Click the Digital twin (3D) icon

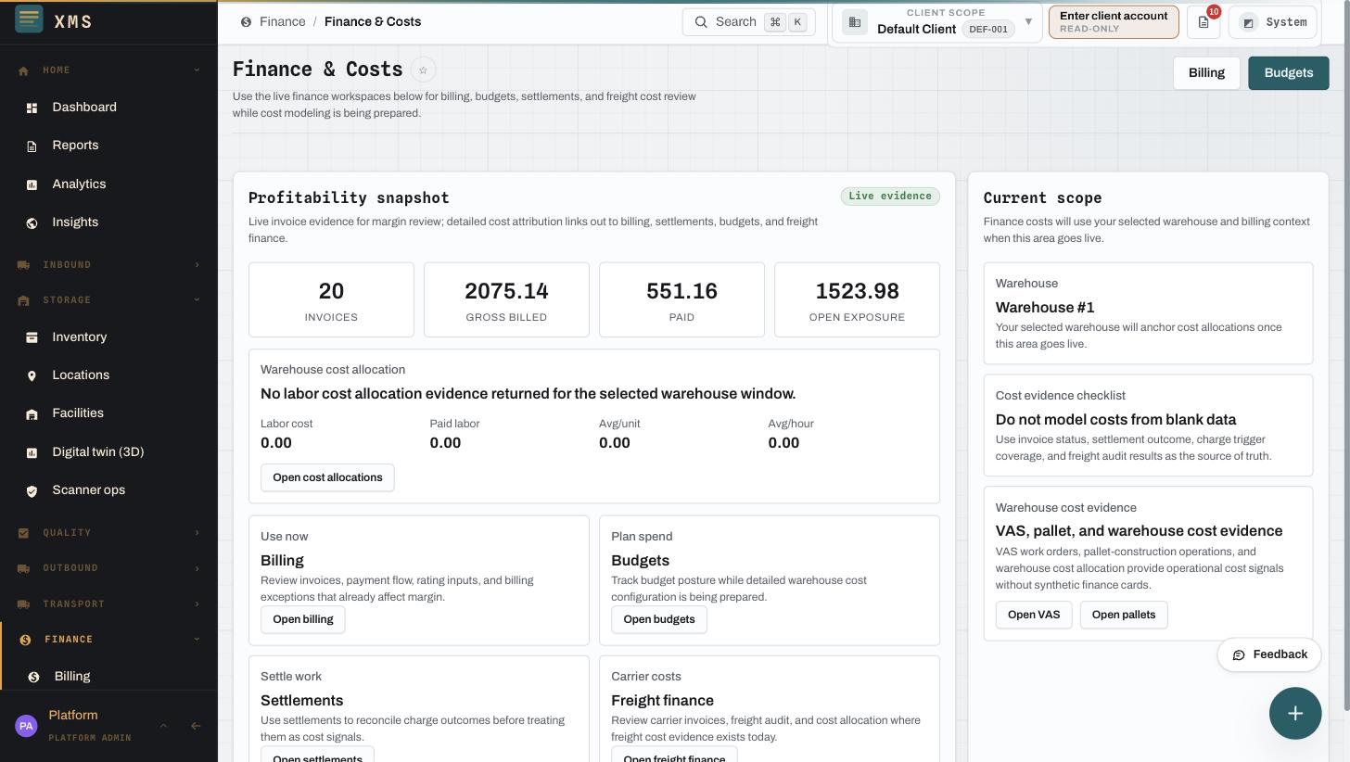point(32,452)
